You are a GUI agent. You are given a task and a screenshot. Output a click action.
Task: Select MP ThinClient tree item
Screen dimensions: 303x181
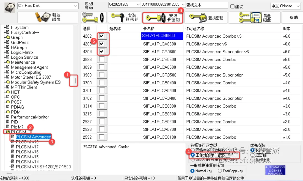24,87
